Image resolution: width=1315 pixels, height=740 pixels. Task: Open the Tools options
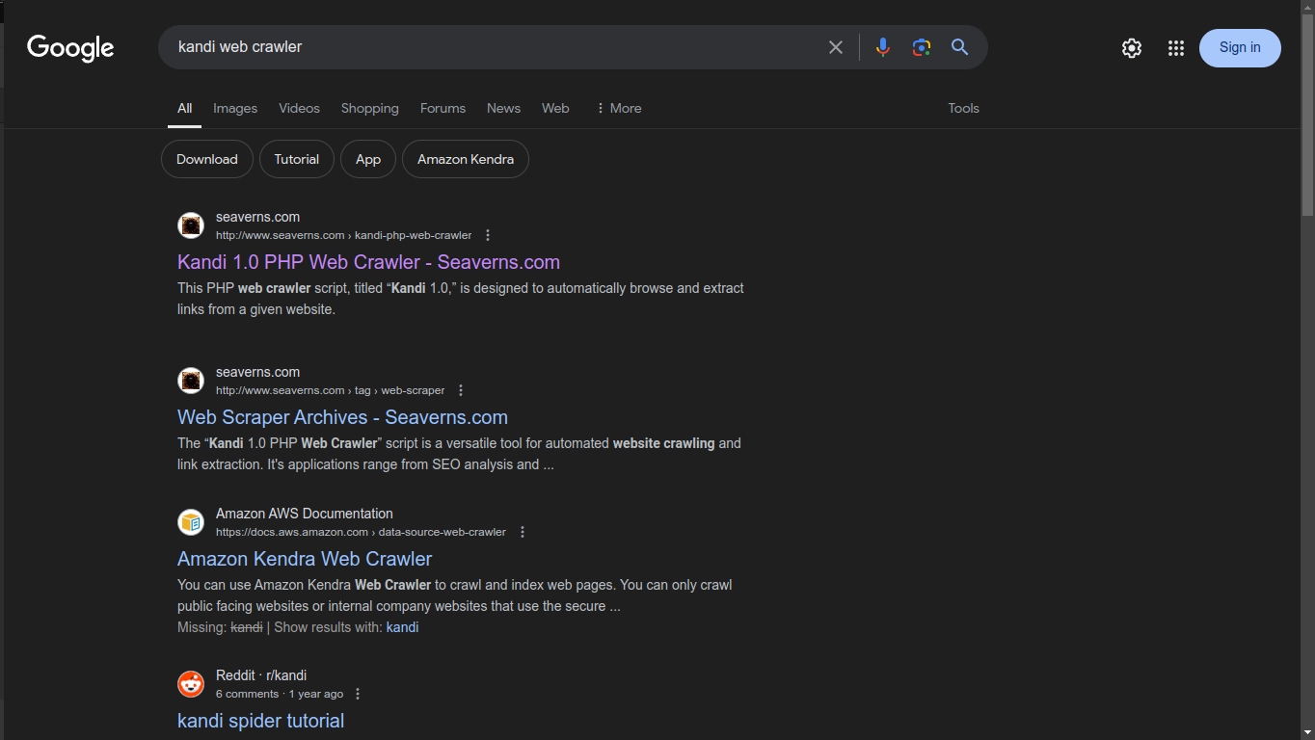point(963,108)
